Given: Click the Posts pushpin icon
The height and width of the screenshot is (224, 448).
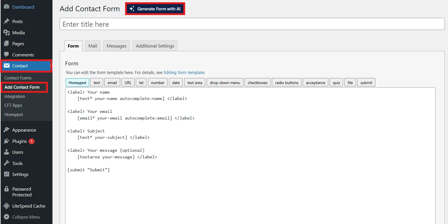Looking at the screenshot, I should tap(6, 21).
